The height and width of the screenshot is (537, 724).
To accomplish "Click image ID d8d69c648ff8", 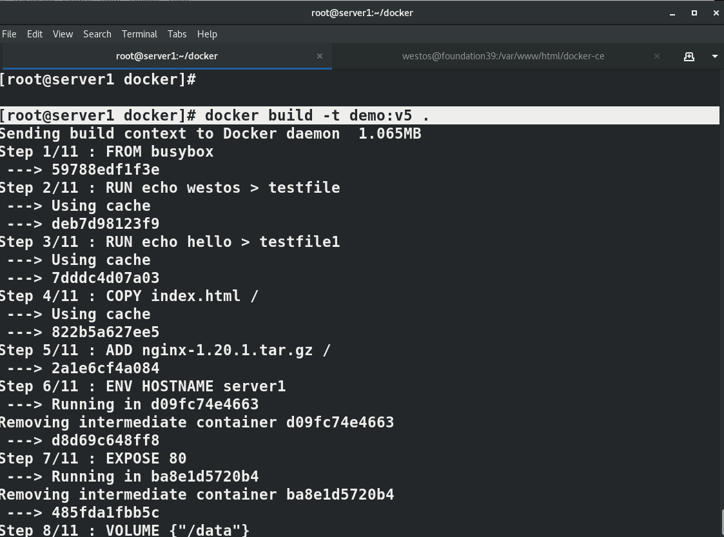I will [x=105, y=440].
